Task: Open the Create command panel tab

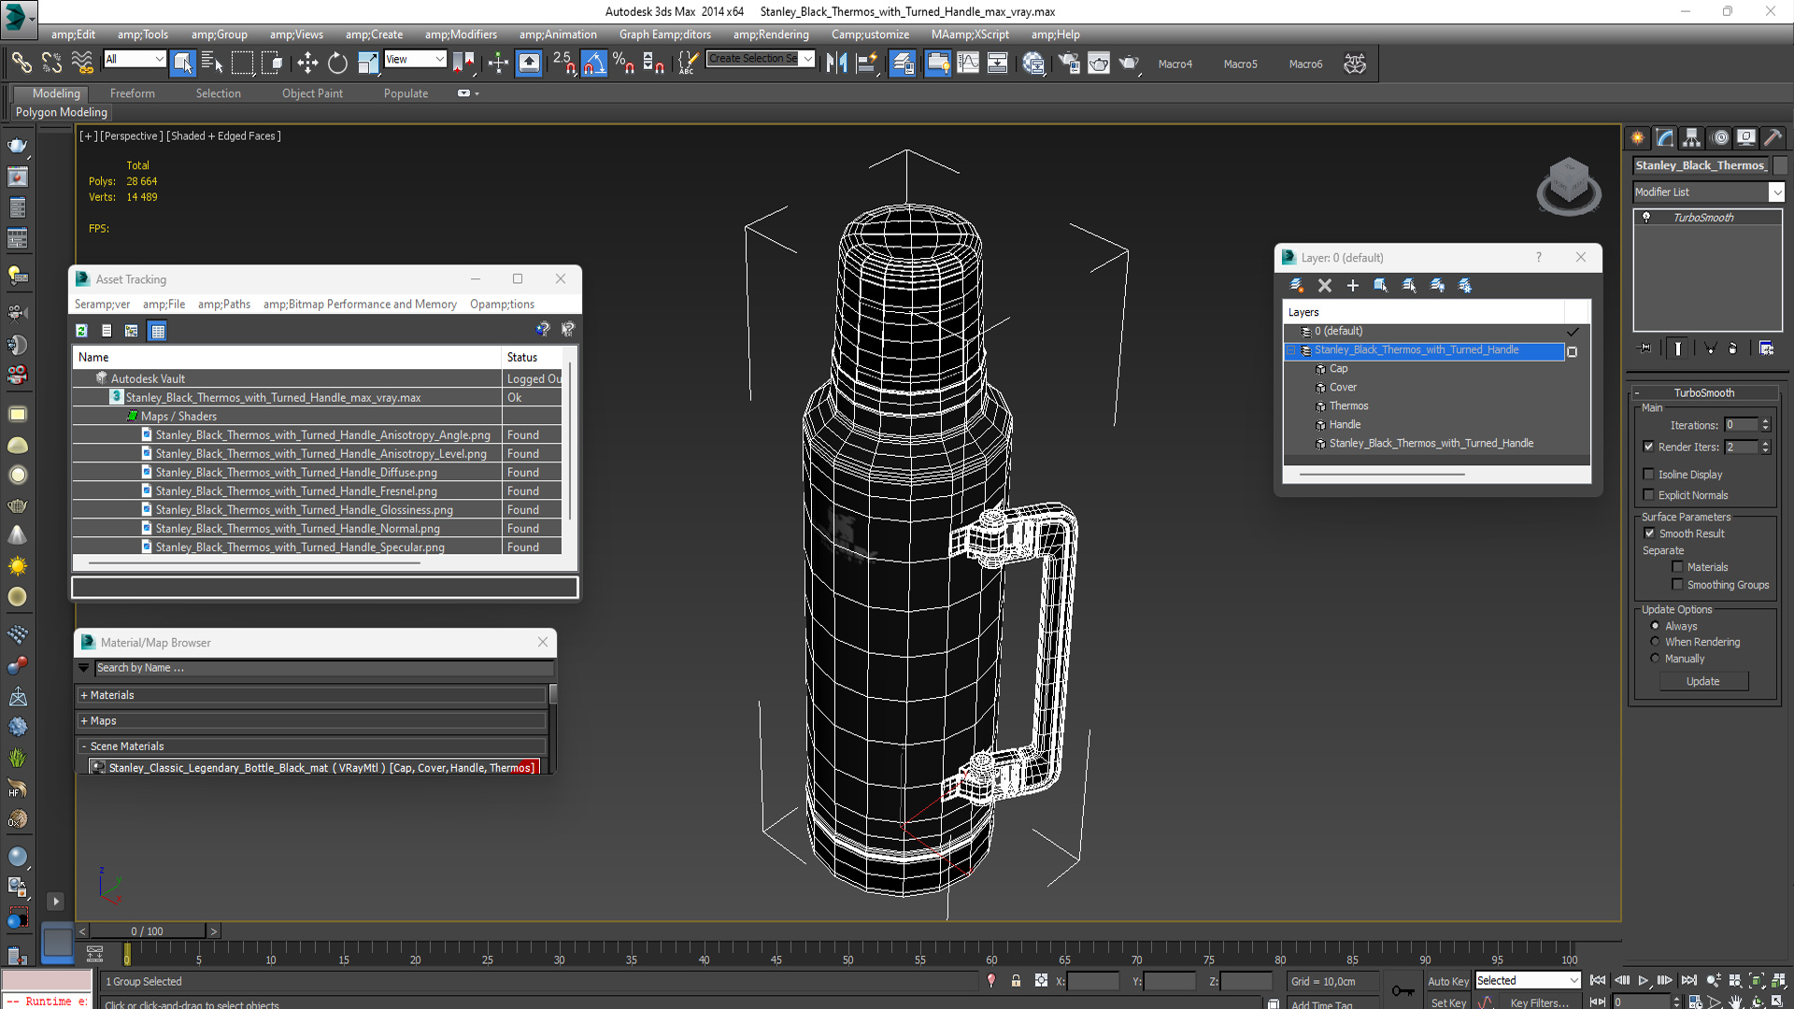Action: 1638,137
